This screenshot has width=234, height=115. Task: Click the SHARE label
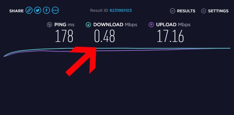(x=16, y=11)
